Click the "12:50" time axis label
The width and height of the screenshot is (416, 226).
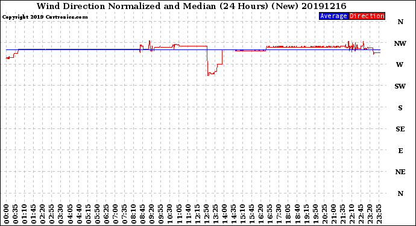click(x=206, y=214)
